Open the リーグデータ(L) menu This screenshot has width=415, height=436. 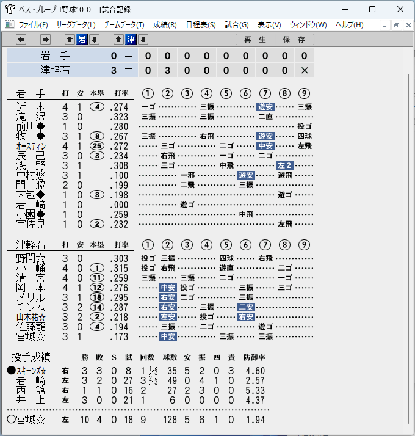(76, 25)
